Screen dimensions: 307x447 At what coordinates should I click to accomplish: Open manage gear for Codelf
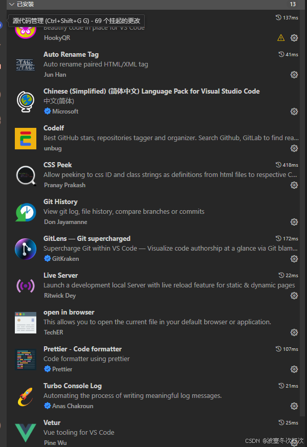(x=294, y=148)
